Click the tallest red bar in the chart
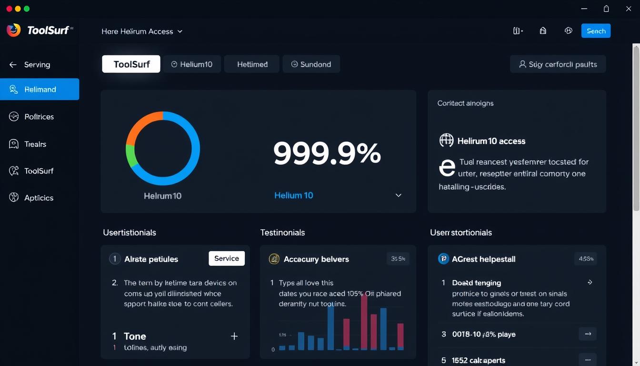640x366 pixels. coord(364,321)
